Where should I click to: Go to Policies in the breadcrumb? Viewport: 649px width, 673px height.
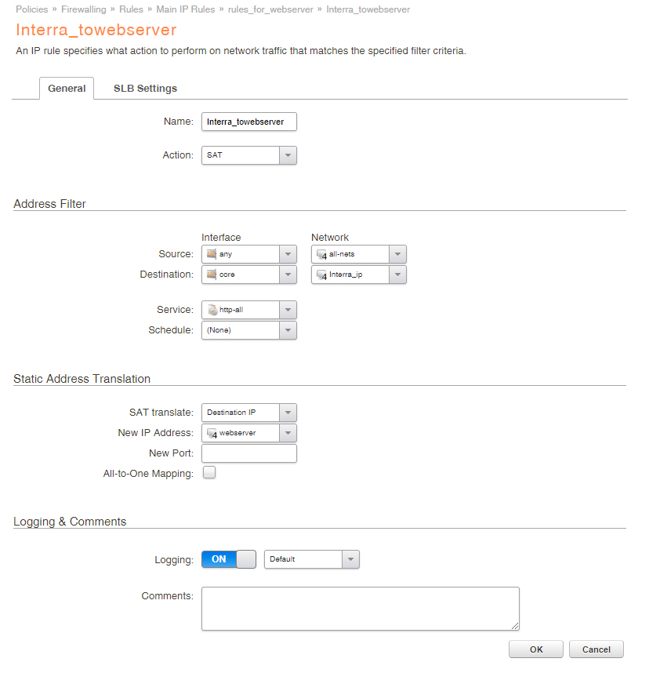tap(31, 9)
